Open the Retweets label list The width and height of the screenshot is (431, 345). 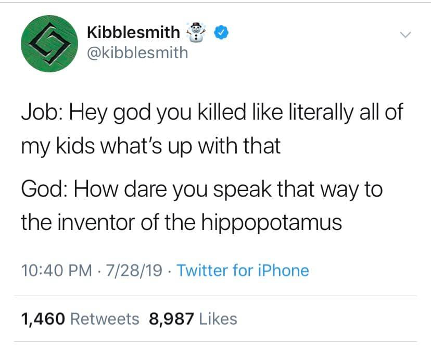104,318
